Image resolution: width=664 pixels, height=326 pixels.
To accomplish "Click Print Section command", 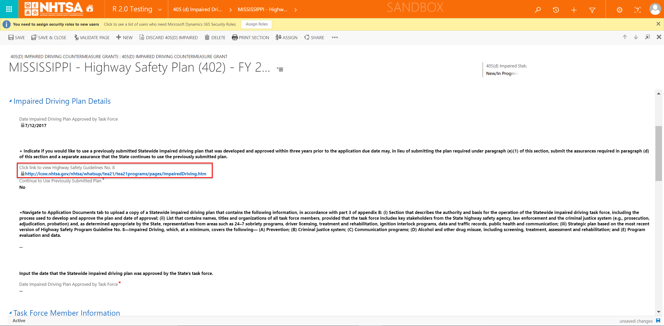I will (x=250, y=38).
